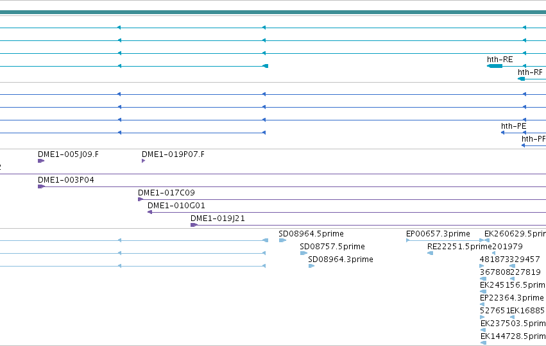546x346 pixels.
Task: Select the DME1-005J09.F feature label
Action: (68, 154)
